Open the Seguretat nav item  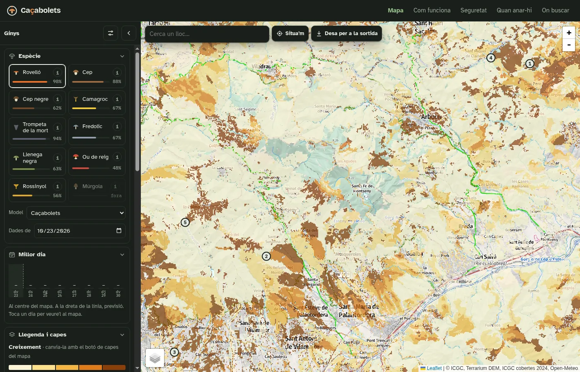[x=474, y=10]
